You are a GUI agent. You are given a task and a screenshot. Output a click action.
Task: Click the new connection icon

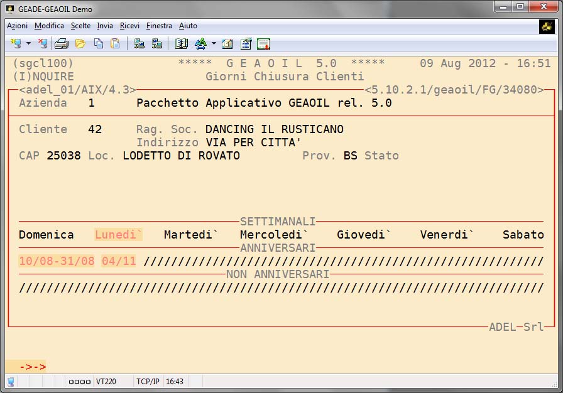(16, 44)
